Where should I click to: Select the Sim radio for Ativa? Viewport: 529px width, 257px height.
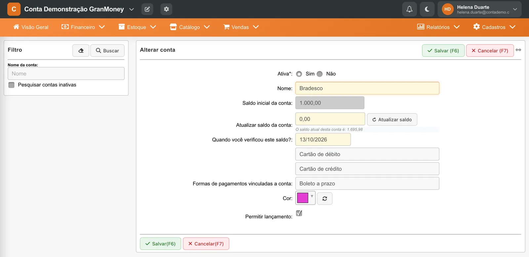299,74
